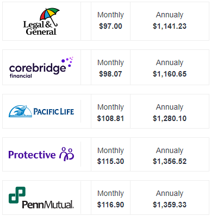211x216 pixels.
Task: Choose Corebridge monthly $98.07 rate
Action: click(x=110, y=74)
